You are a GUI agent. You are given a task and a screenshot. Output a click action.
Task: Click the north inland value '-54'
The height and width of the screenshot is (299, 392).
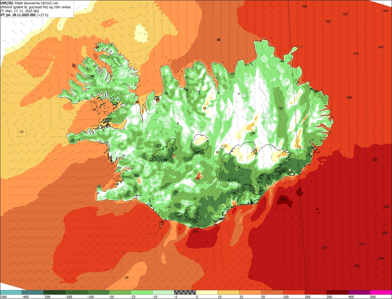(x=166, y=93)
